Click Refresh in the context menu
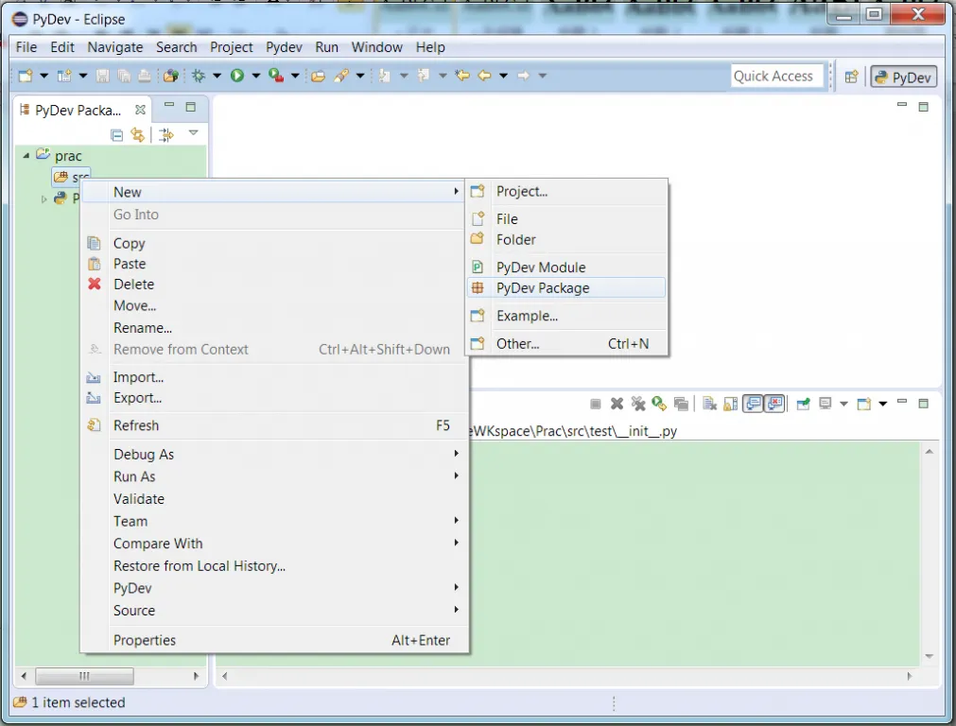Screen dimensions: 956x726 click(274, 425)
